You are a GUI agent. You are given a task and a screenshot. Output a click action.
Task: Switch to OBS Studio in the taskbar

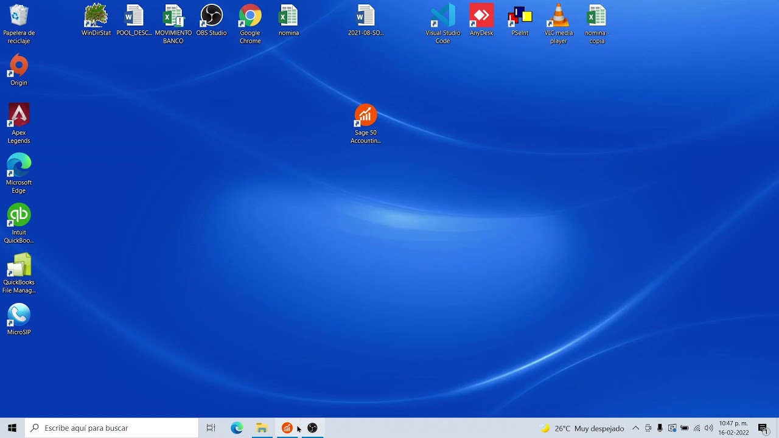(x=312, y=428)
